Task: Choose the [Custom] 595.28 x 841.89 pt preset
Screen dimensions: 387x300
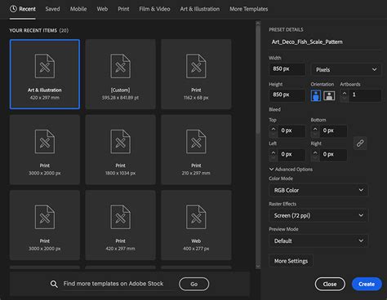Action: [x=120, y=74]
